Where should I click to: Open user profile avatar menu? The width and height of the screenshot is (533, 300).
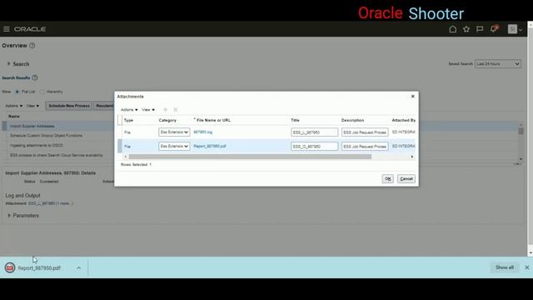click(515, 29)
